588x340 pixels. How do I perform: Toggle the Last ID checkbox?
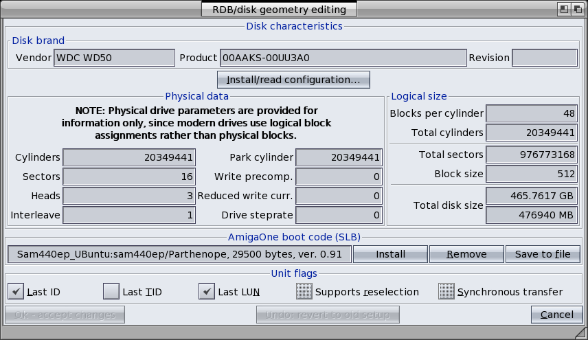pyautogui.click(x=16, y=292)
